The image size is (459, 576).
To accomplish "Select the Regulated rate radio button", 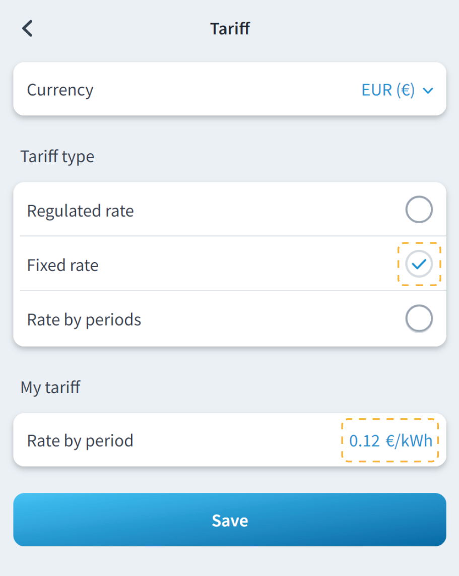I will point(419,210).
